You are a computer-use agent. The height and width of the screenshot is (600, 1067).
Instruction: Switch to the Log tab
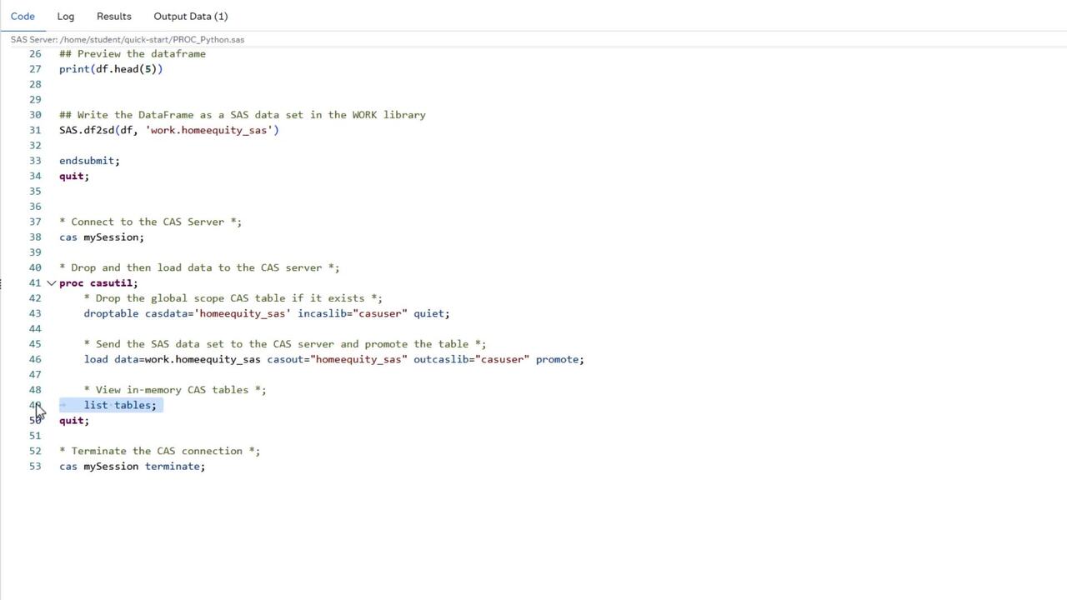pos(65,16)
